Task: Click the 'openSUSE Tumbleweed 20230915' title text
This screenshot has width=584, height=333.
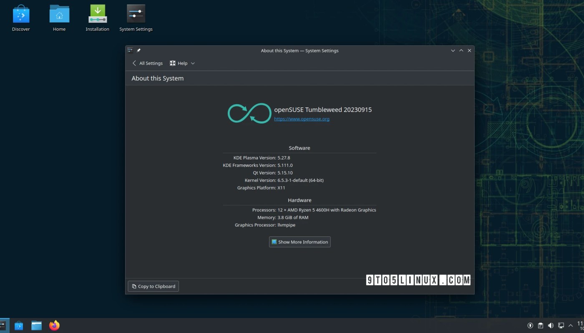Action: [x=323, y=110]
